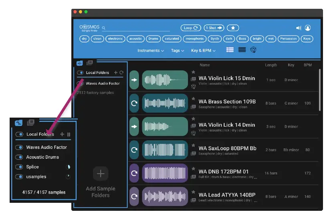Play WA Violin Lick 15 Dmin one-shot
The height and width of the screenshot is (216, 329).
coord(134,80)
